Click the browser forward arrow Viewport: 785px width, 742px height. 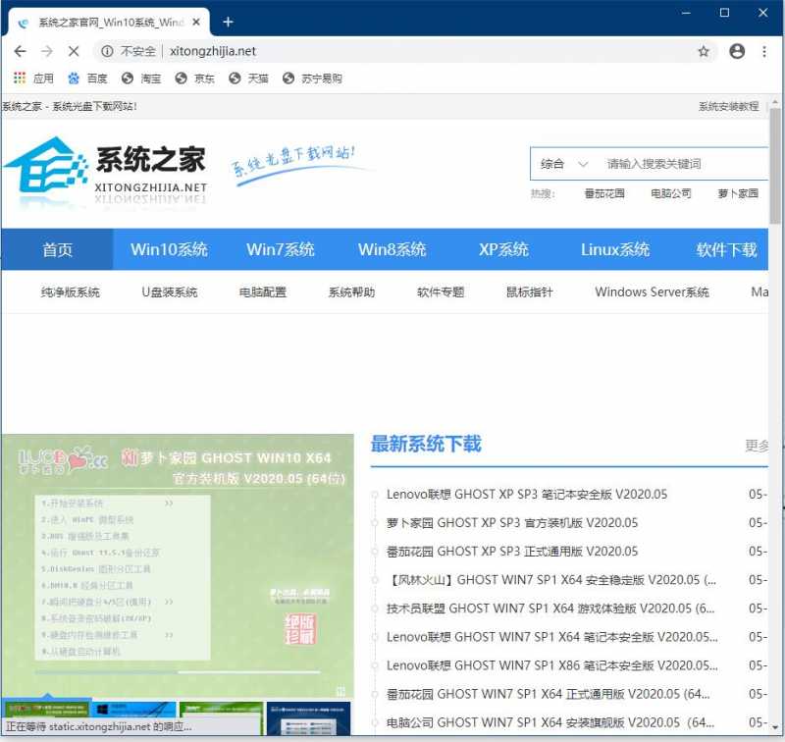[47, 50]
